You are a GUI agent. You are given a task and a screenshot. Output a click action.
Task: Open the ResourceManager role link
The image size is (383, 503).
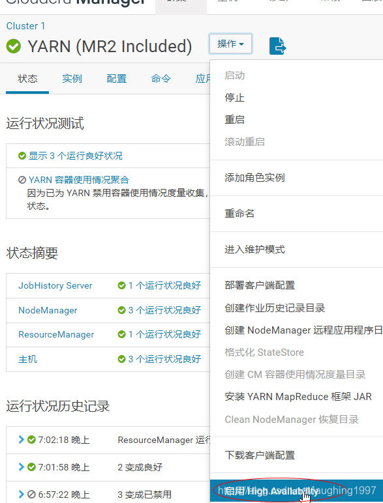pos(56,334)
